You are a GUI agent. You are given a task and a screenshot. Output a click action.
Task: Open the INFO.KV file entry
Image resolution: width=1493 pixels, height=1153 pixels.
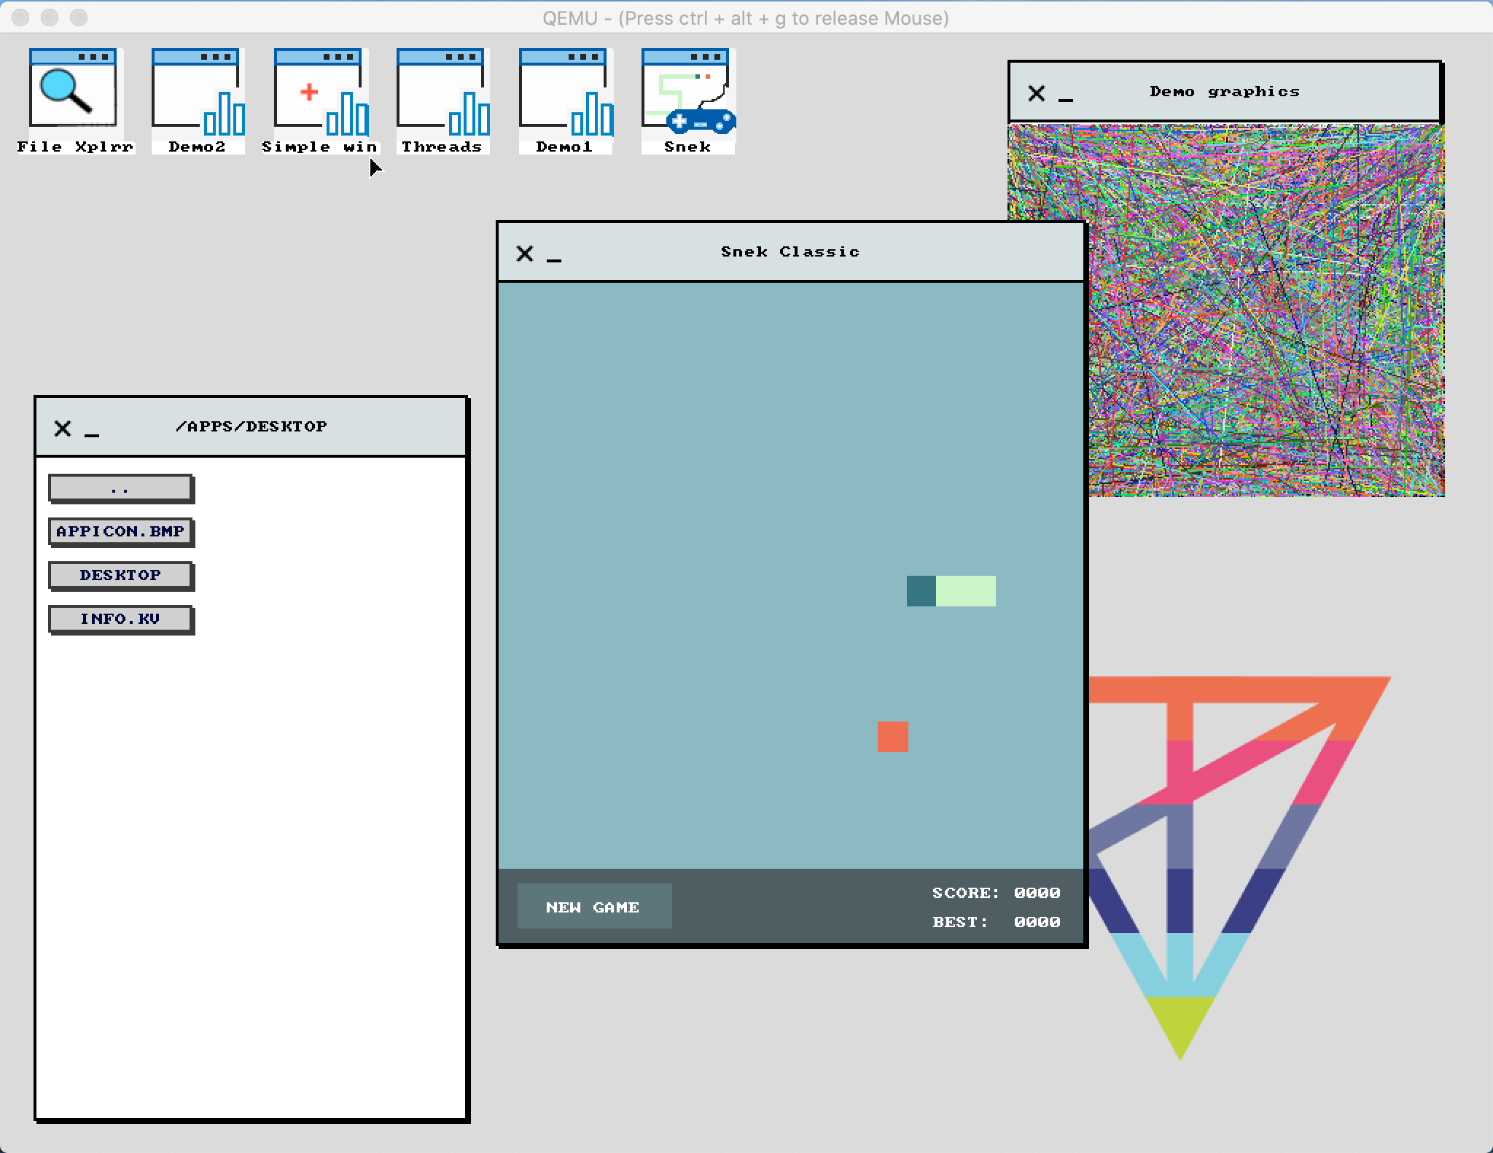(120, 619)
